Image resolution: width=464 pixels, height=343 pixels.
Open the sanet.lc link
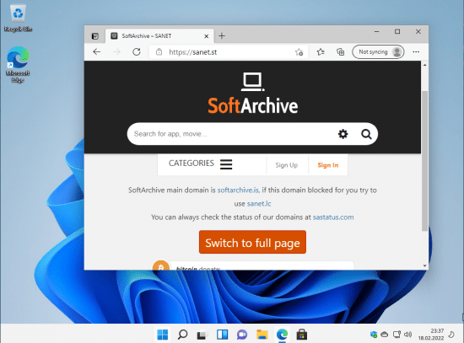tap(259, 204)
